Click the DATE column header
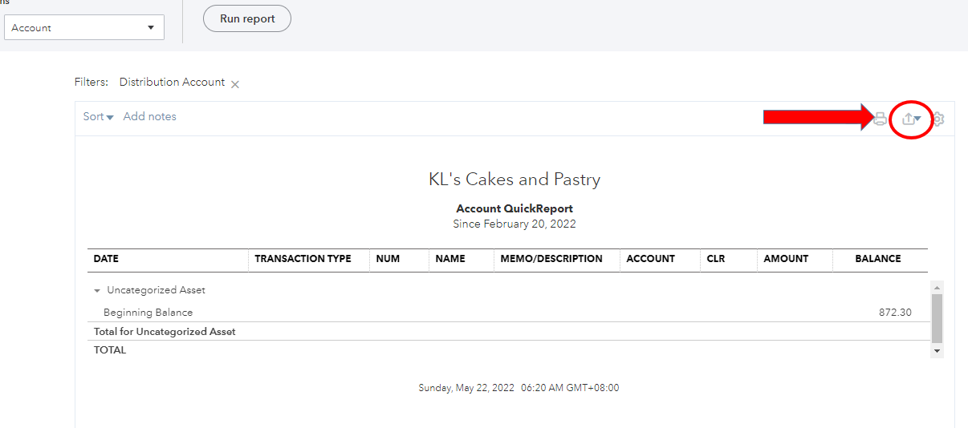 pyautogui.click(x=106, y=259)
